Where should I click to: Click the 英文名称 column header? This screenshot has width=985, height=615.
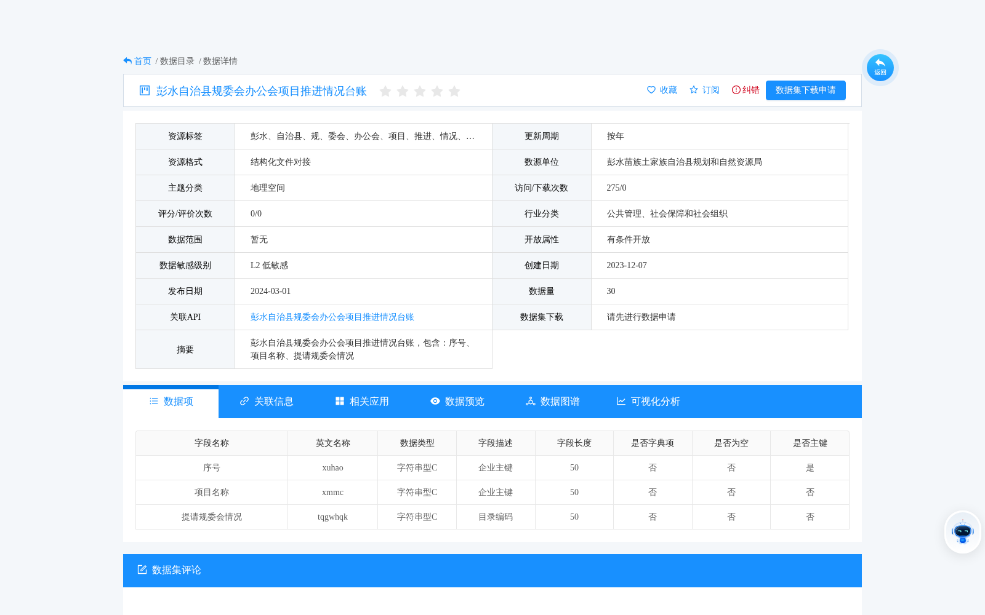tap(333, 443)
